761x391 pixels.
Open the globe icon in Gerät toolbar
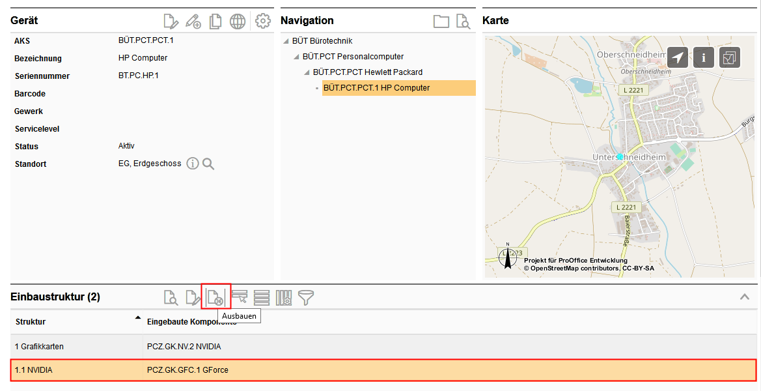point(238,22)
